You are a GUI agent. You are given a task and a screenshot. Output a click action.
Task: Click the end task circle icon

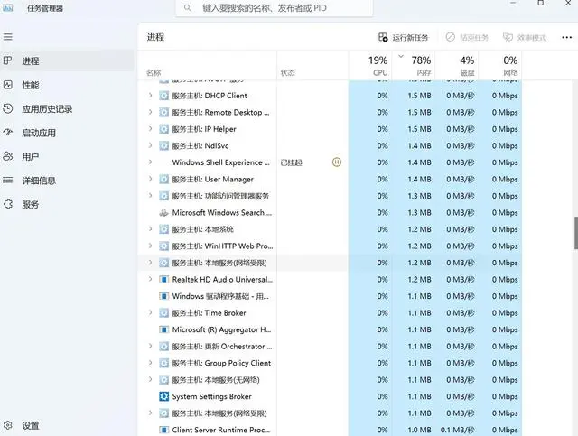[450, 37]
